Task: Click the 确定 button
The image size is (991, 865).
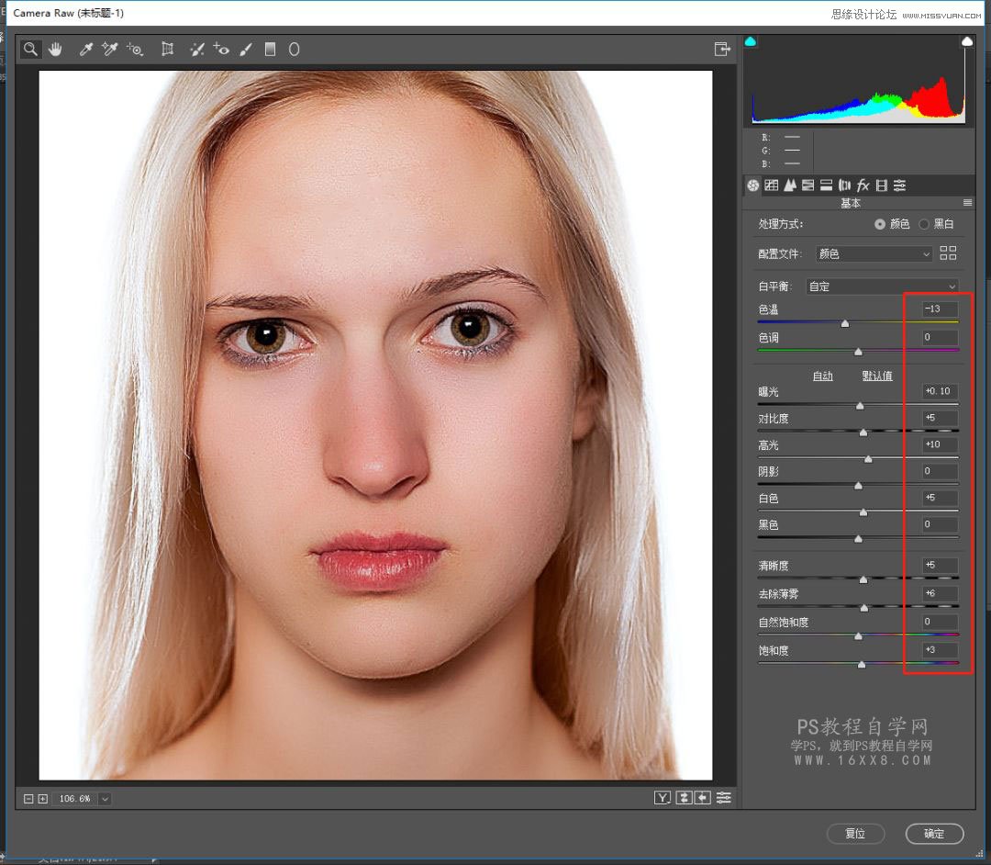Action: (934, 834)
